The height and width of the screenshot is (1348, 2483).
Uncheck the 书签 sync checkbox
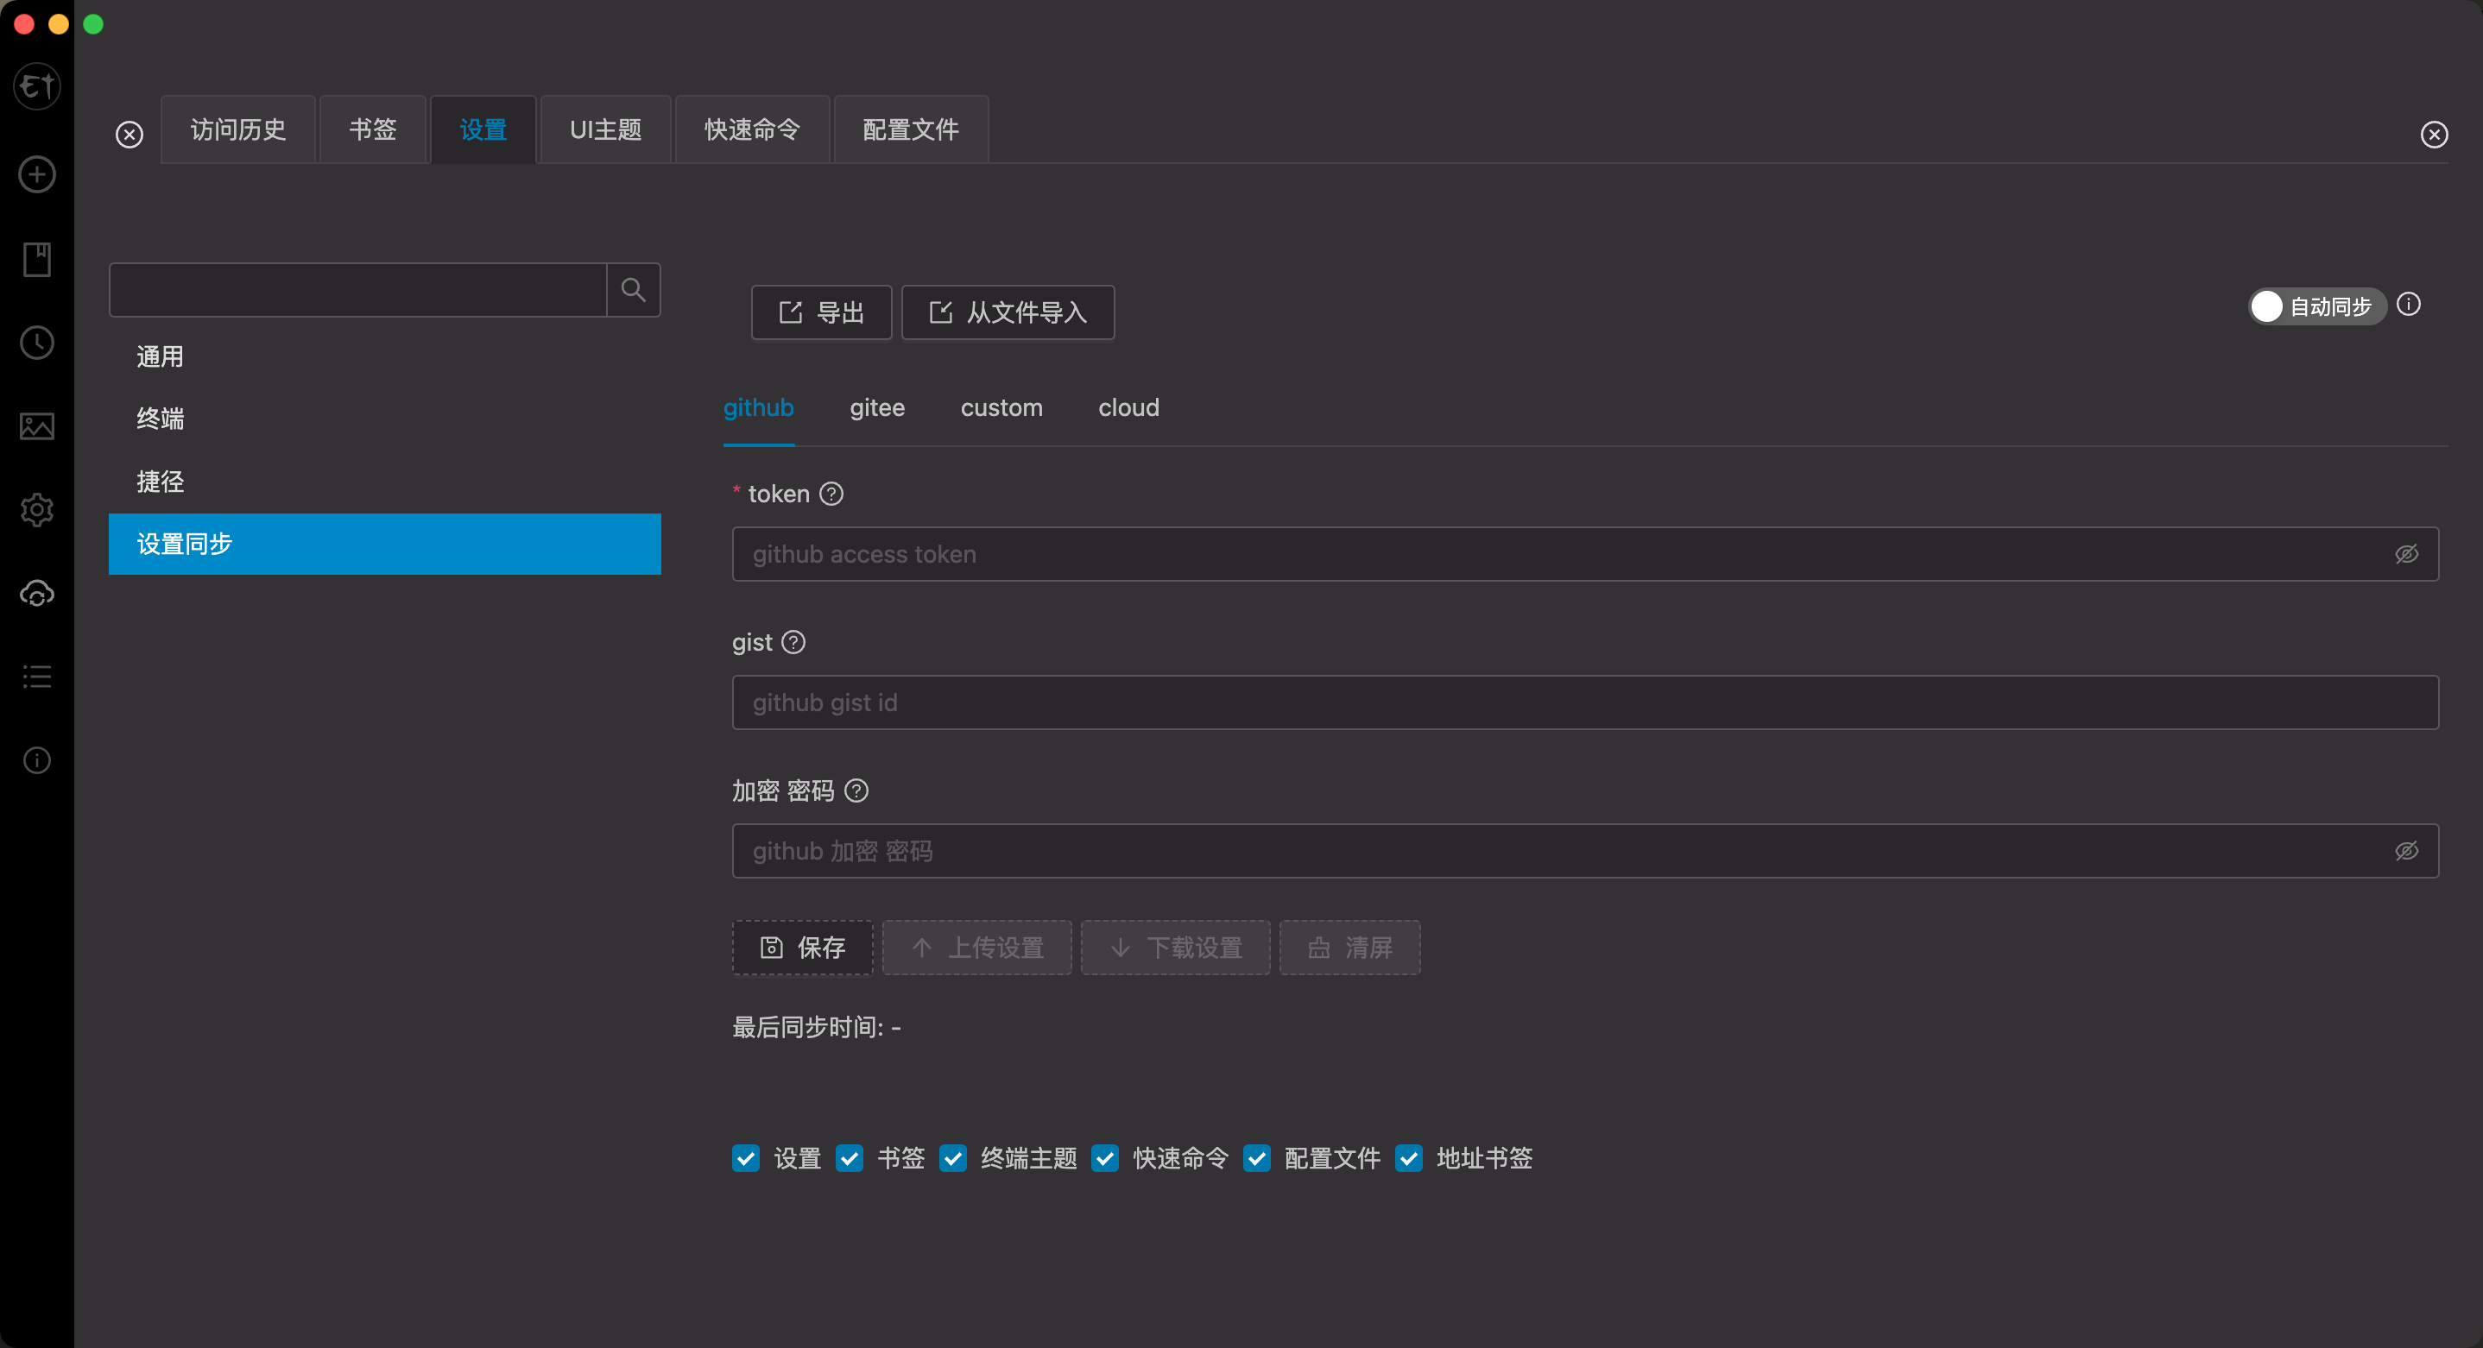(x=850, y=1158)
